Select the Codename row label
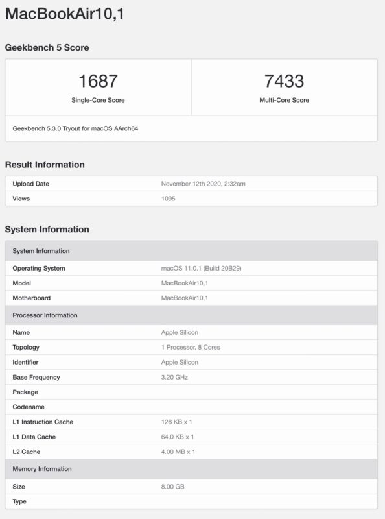This screenshot has height=519, width=385. pyautogui.click(x=29, y=407)
